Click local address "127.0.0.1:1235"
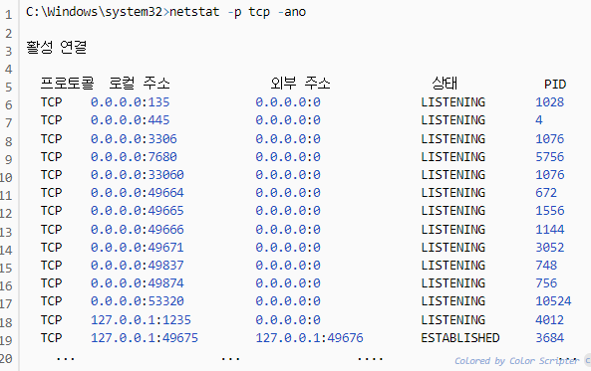 (141, 320)
